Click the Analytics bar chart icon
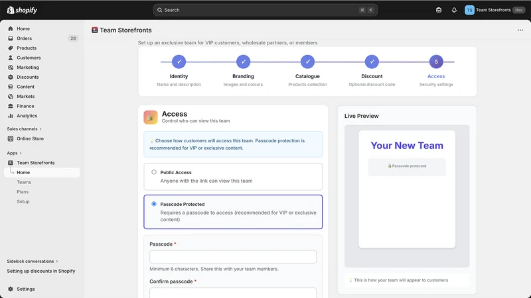531x298 pixels. (11, 115)
